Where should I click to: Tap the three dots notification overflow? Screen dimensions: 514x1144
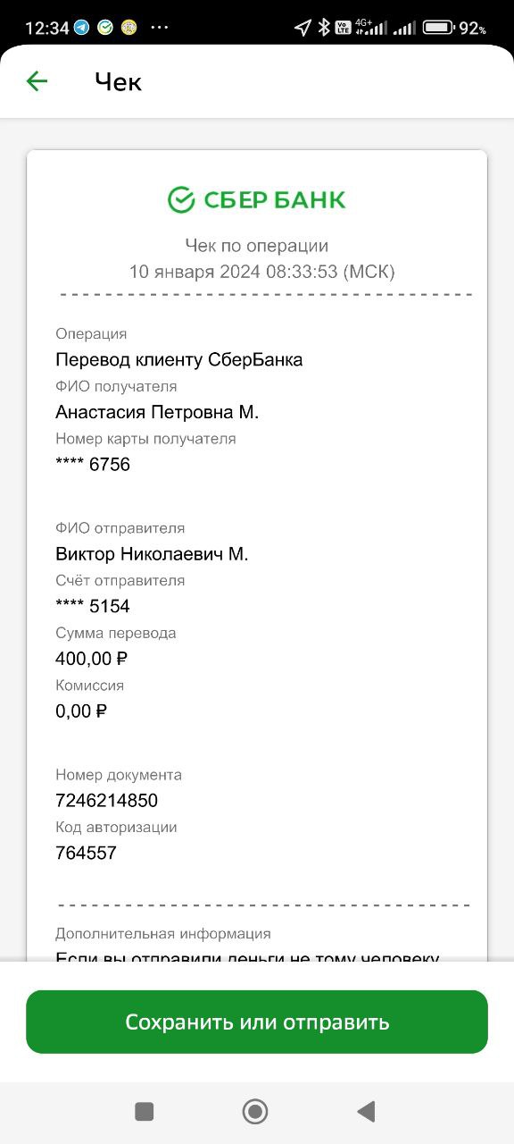pyautogui.click(x=160, y=28)
